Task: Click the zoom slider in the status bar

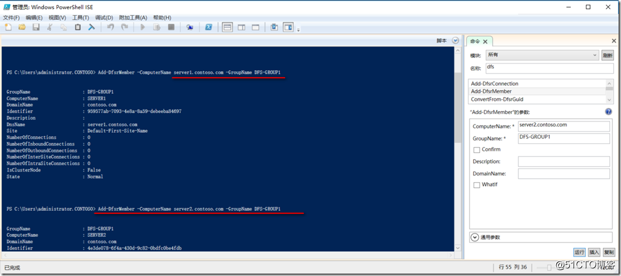Action: click(x=550, y=268)
